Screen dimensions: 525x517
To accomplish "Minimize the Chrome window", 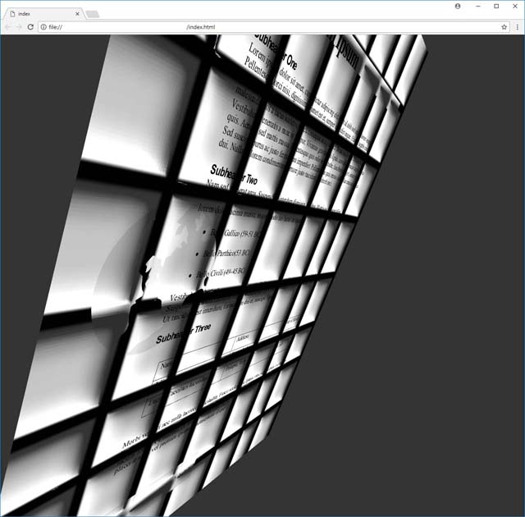I will coord(477,6).
